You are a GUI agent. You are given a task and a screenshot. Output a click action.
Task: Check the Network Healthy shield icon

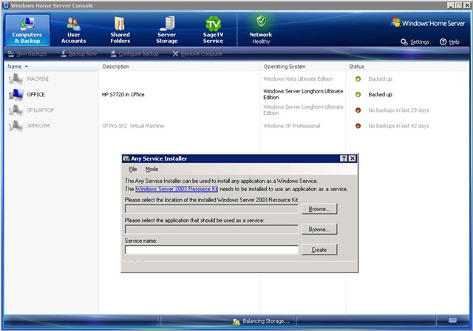coord(261,21)
